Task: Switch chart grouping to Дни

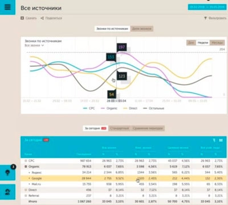Action: coord(191,43)
